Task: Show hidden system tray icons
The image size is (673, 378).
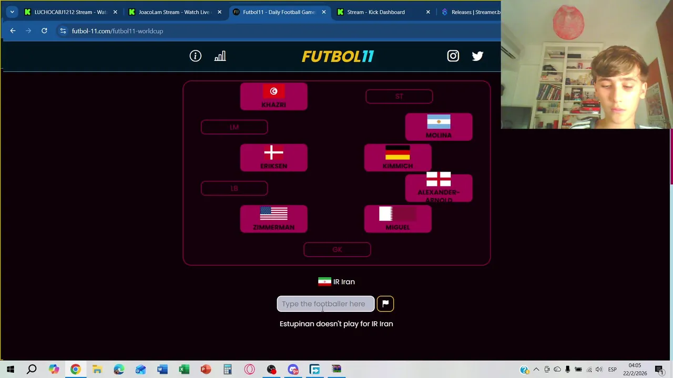Action: click(536, 370)
